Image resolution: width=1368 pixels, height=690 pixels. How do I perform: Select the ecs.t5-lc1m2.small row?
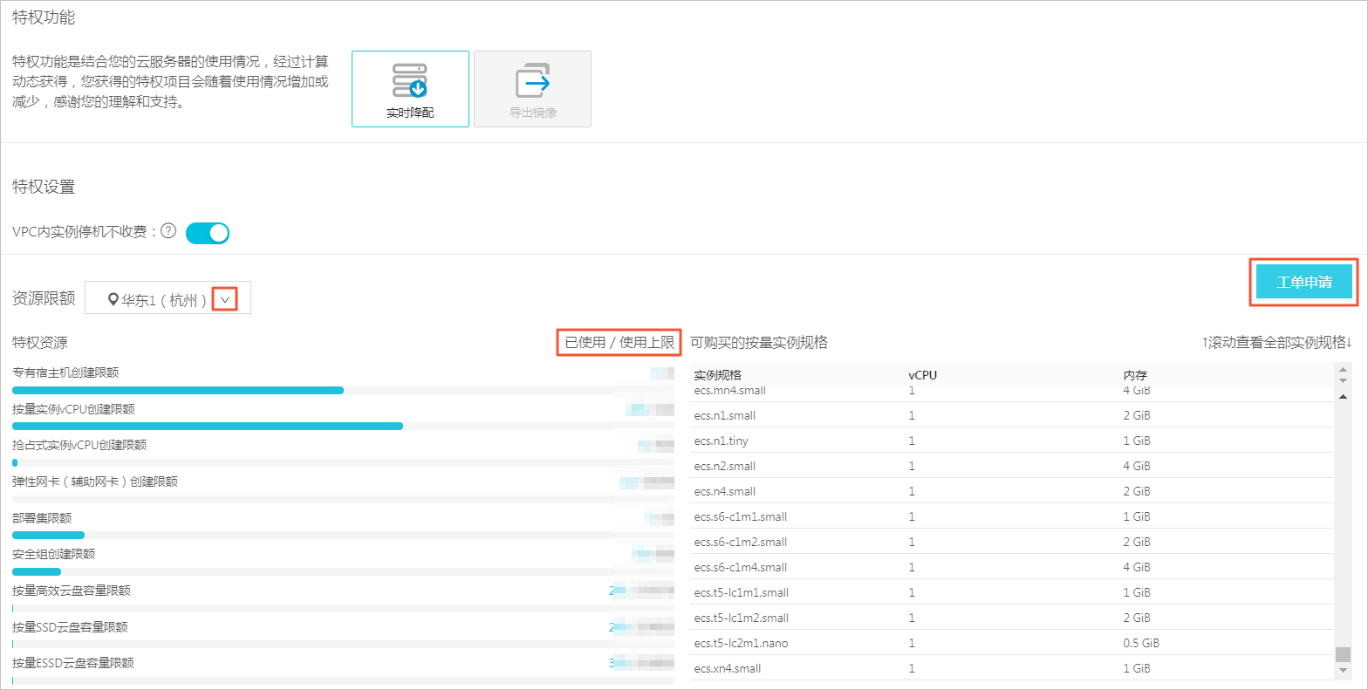tap(1012, 618)
